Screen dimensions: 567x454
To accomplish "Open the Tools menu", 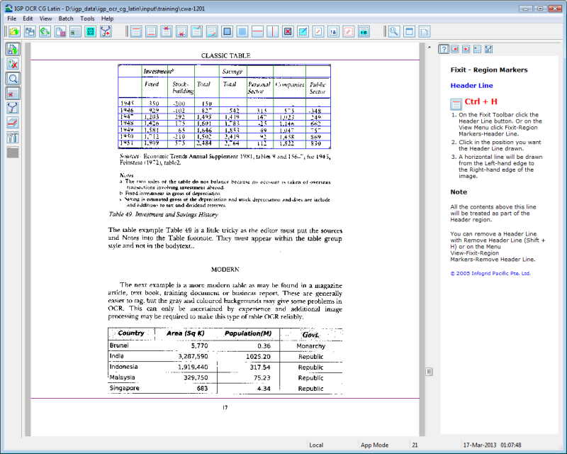I will pos(87,18).
